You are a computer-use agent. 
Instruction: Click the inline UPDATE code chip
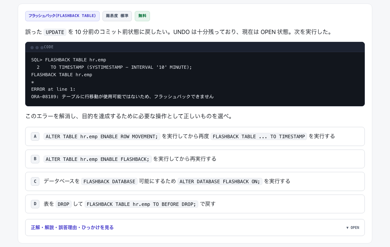point(55,32)
